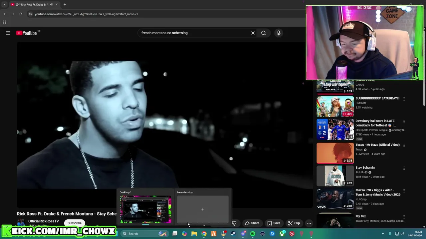
Task: Click HutchMF channel name
Action: pyautogui.click(x=361, y=103)
